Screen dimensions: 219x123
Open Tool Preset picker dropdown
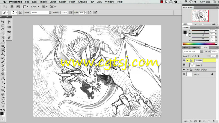(5, 13)
